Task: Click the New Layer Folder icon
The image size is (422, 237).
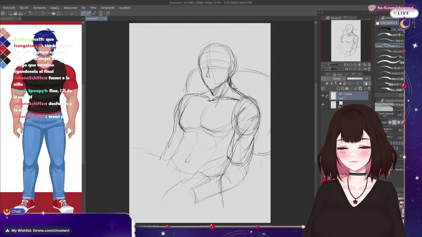Action: click(347, 89)
